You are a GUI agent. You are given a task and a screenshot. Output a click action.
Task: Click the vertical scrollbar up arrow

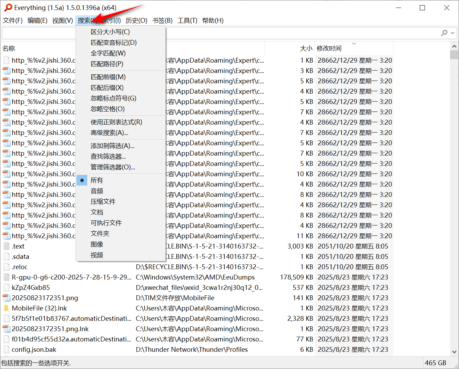click(454, 46)
